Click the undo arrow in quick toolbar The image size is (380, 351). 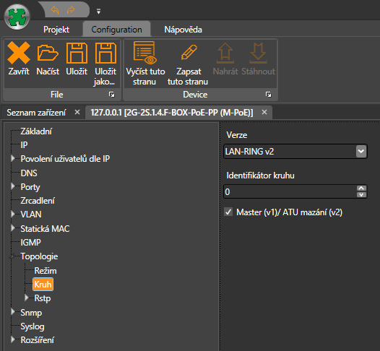pyautogui.click(x=55, y=10)
